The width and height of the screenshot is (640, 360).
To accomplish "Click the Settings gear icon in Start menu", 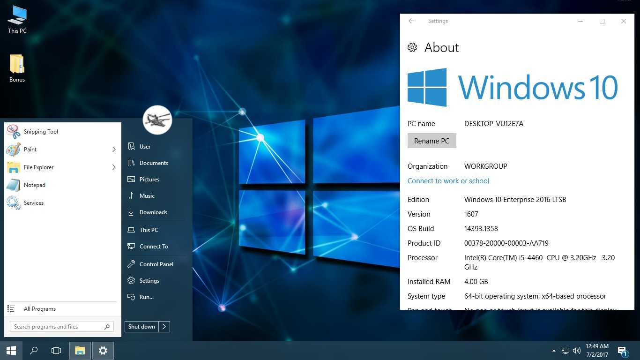I will pos(131,281).
